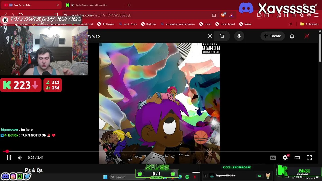This screenshot has width=322, height=181.
Task: Close the Ps & Qs YouTube tab
Action: 58,5
